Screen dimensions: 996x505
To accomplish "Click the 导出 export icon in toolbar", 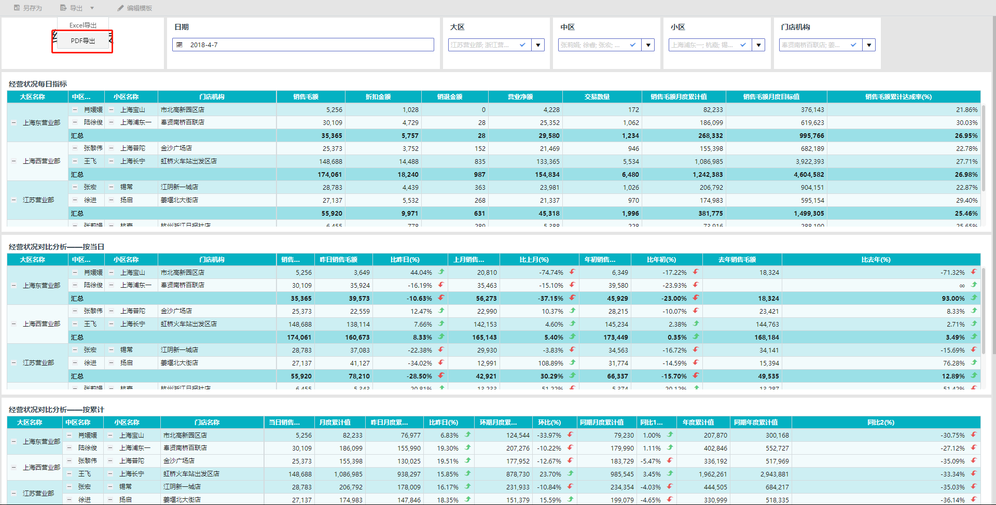I will coord(63,8).
